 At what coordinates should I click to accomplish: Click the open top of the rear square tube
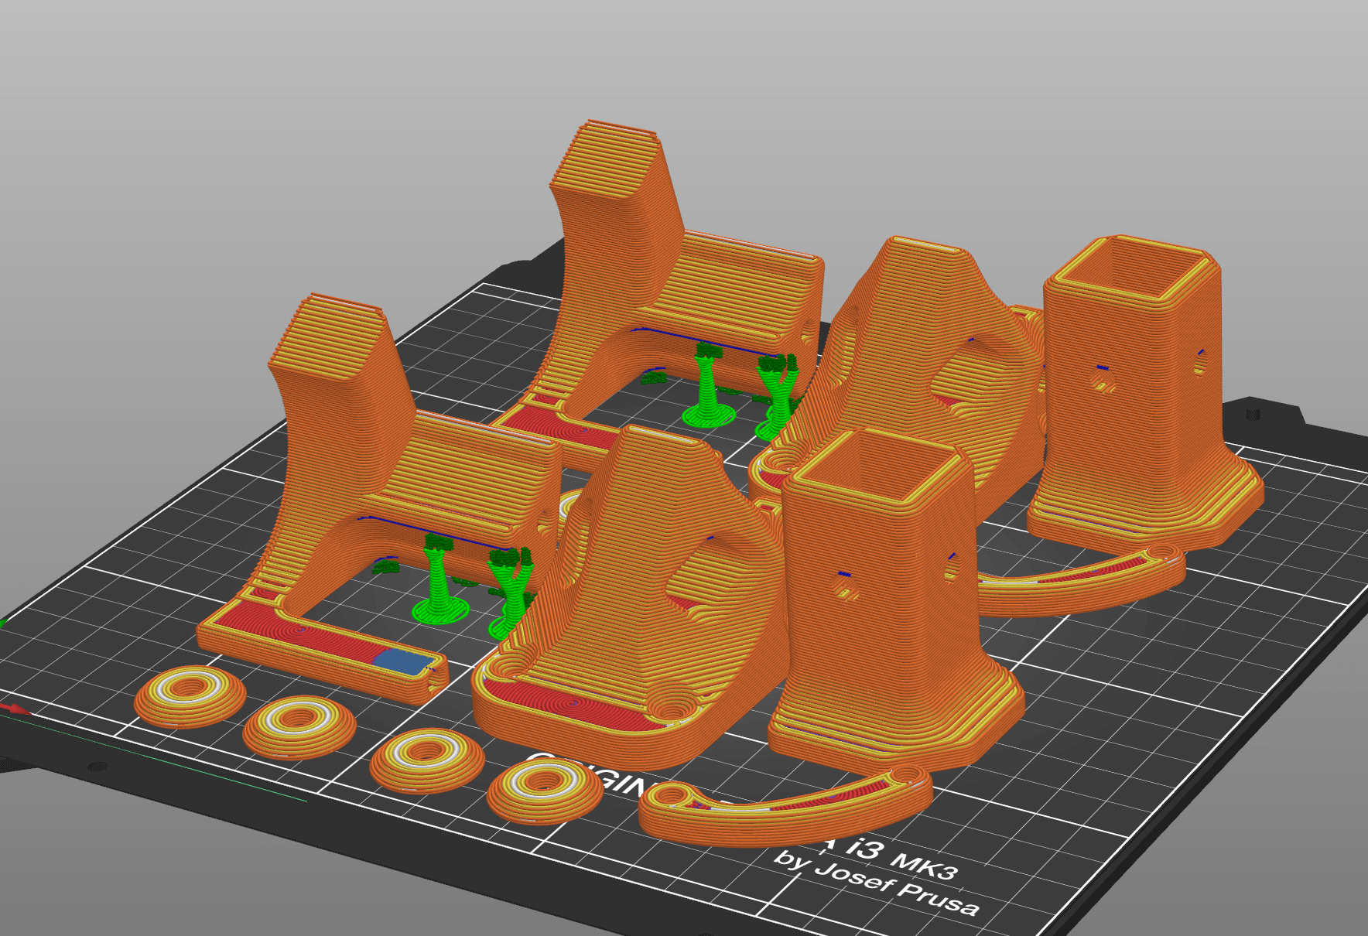(x=1132, y=269)
